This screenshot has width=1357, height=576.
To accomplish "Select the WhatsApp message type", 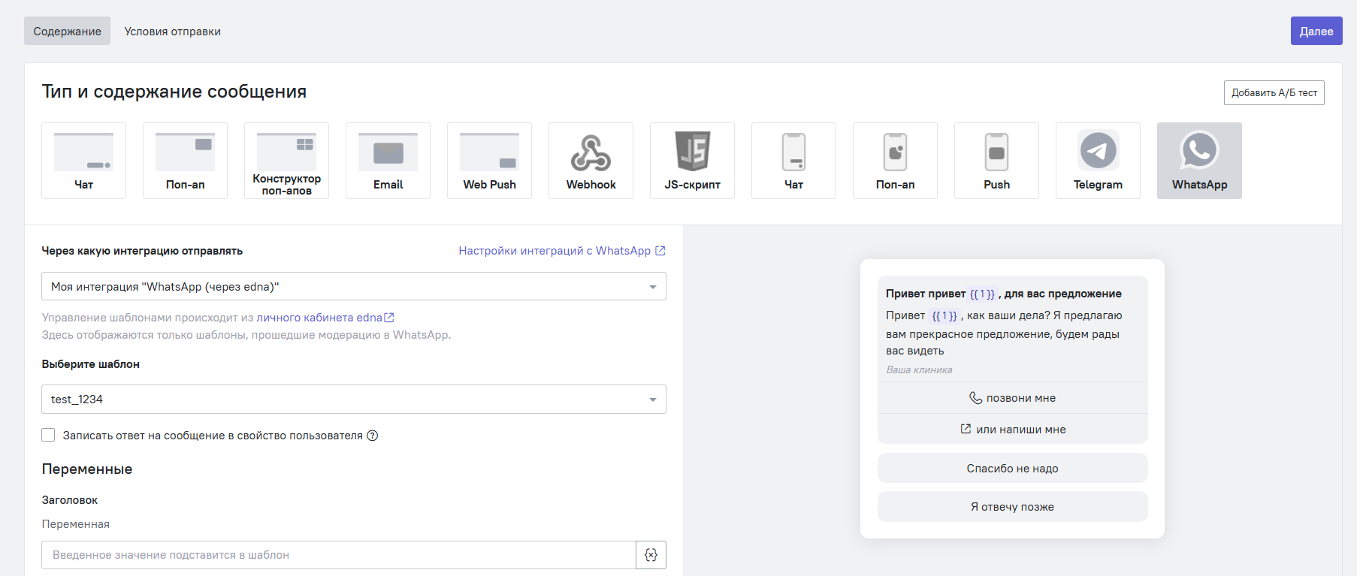I will click(1199, 161).
